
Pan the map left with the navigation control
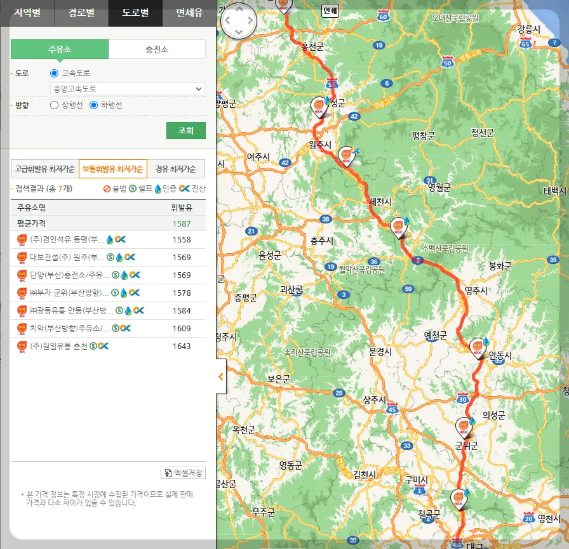point(227,21)
